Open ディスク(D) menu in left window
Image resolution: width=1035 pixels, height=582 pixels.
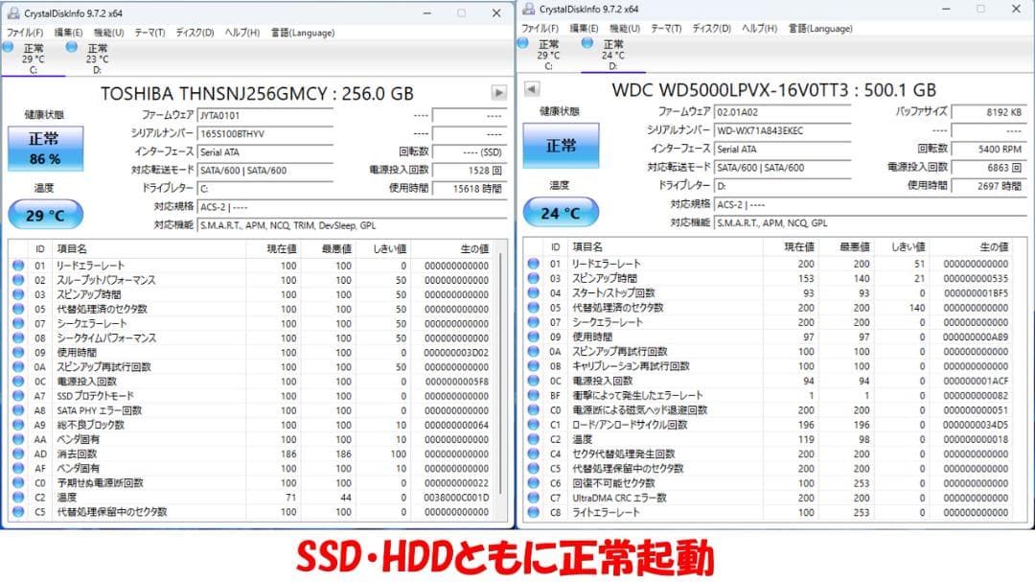195,33
